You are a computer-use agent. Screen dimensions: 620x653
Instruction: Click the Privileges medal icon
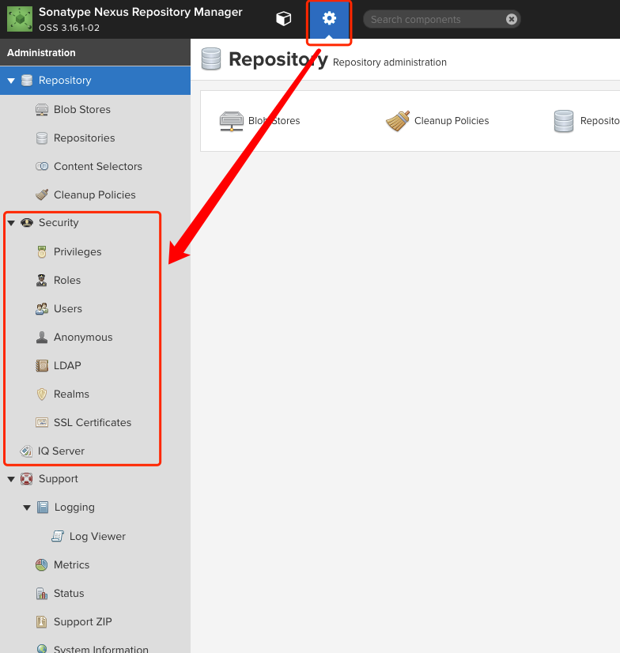(42, 251)
